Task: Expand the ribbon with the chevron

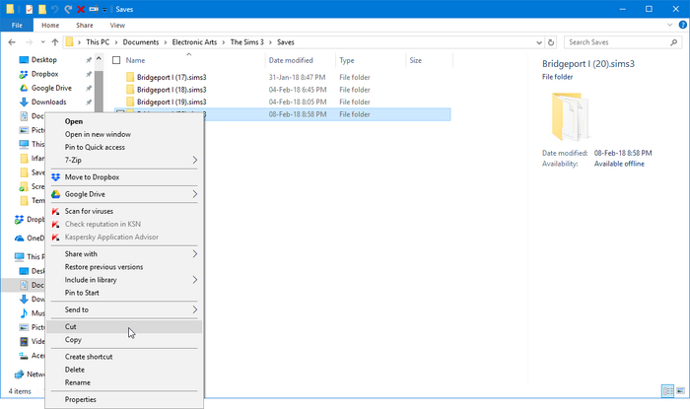Action: [x=670, y=25]
